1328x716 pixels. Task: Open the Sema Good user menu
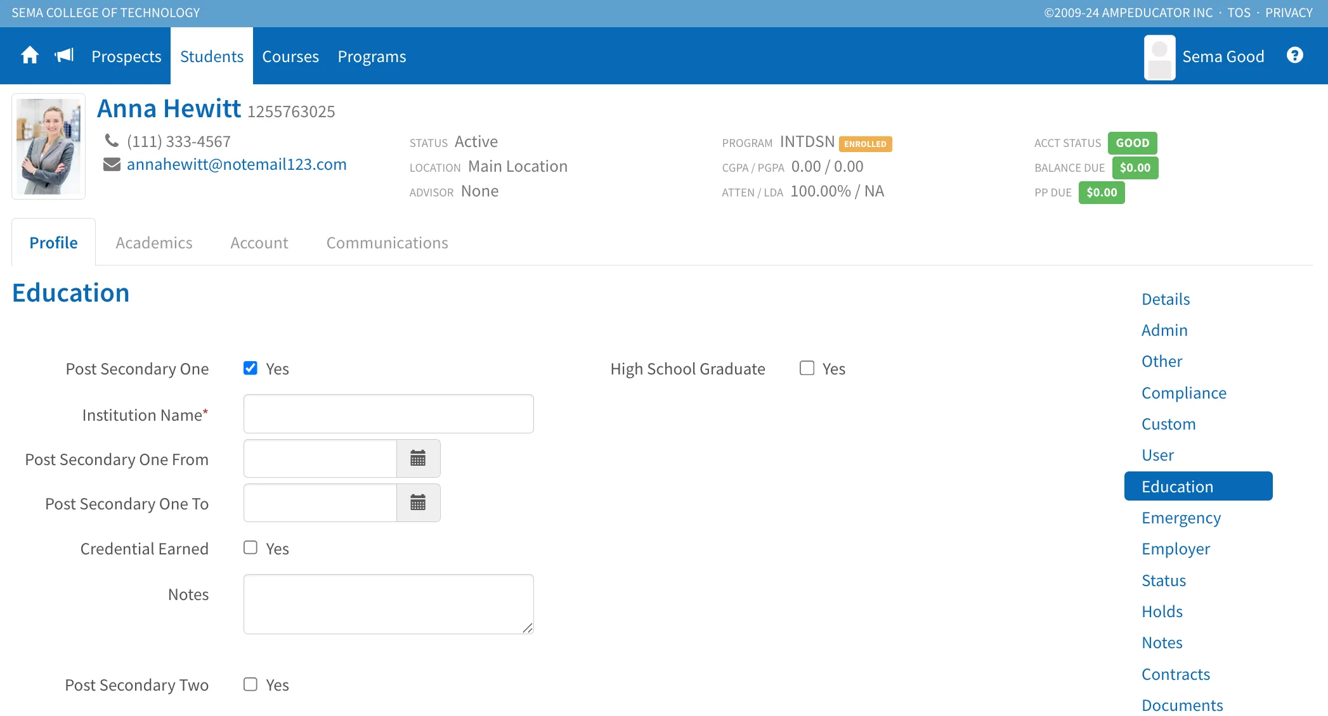pos(1223,56)
